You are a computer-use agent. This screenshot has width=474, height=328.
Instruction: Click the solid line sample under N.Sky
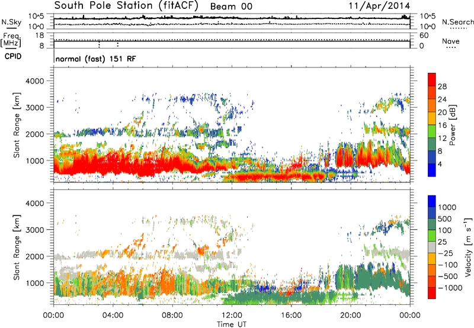[11, 28]
